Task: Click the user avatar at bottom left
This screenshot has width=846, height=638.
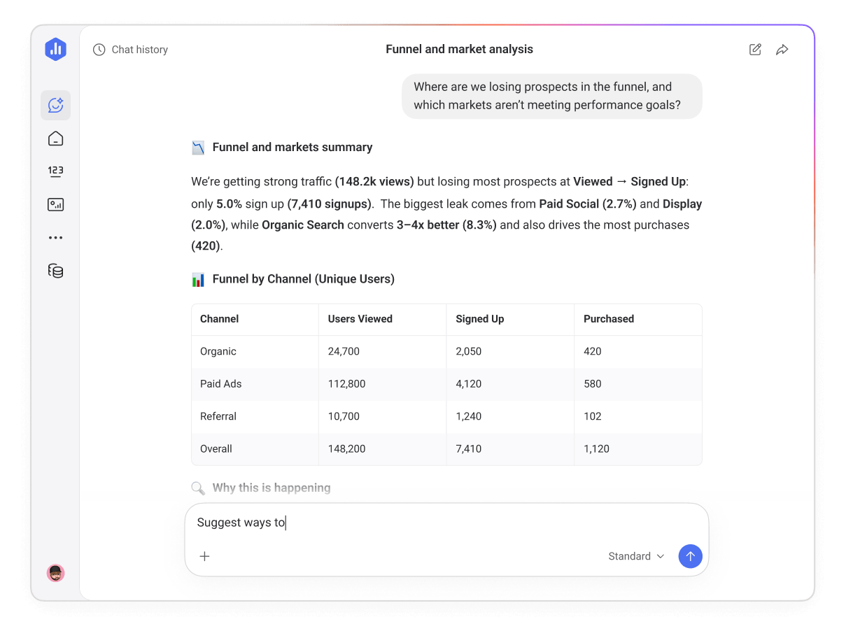Action: [x=55, y=572]
